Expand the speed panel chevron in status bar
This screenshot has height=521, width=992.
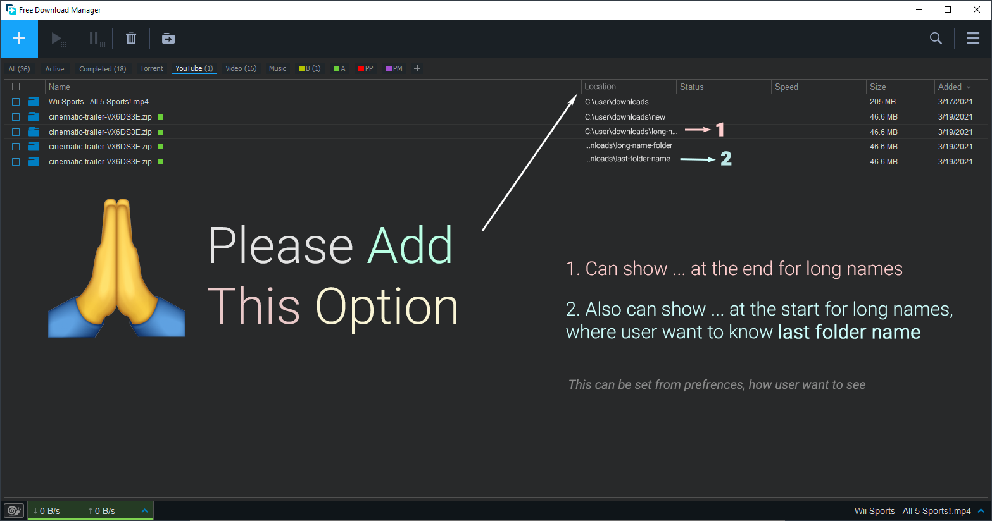click(x=144, y=511)
